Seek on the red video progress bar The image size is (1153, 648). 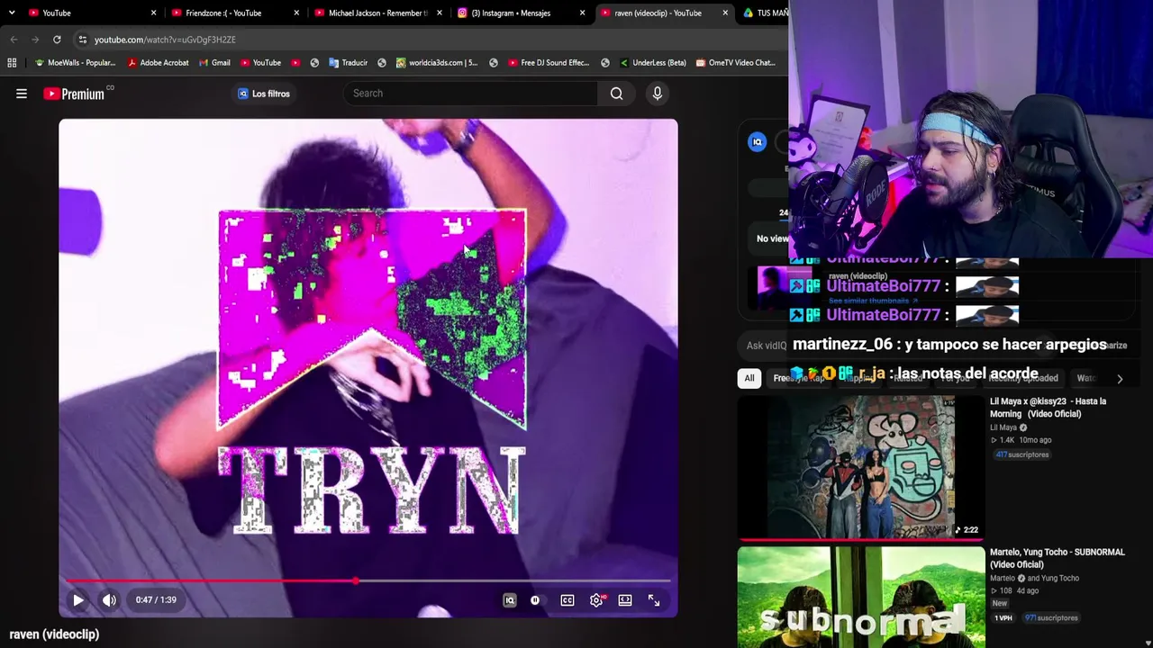tap(368, 581)
